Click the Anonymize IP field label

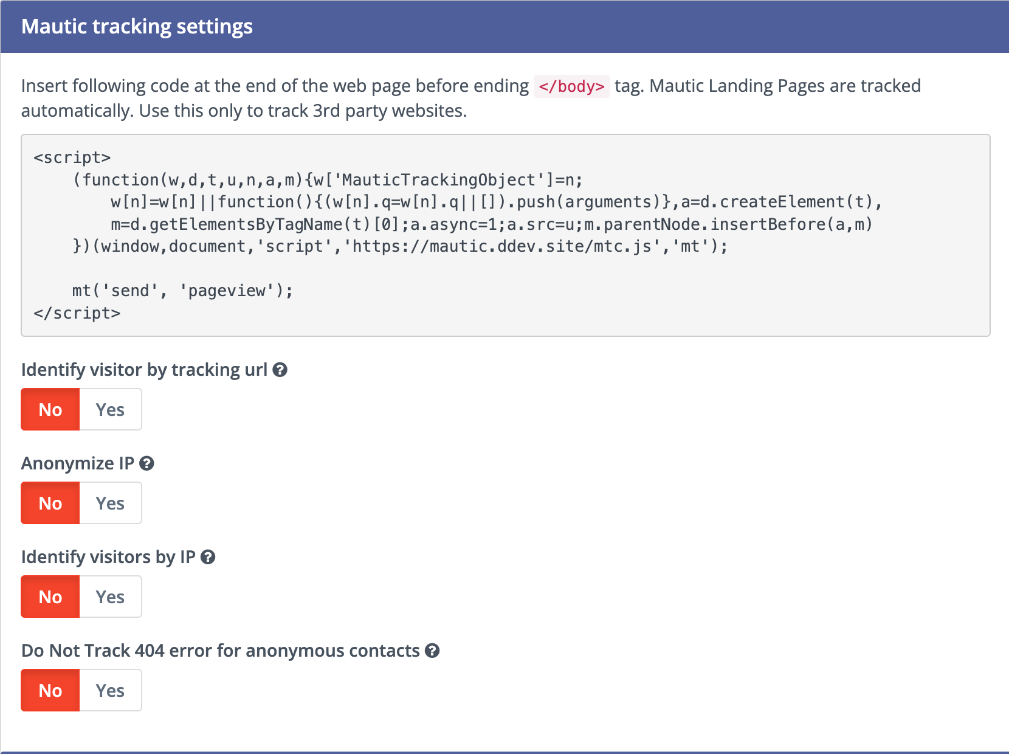[77, 463]
